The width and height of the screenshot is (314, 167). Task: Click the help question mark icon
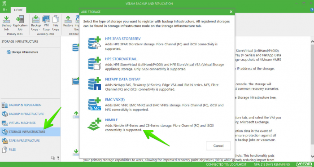312,9
